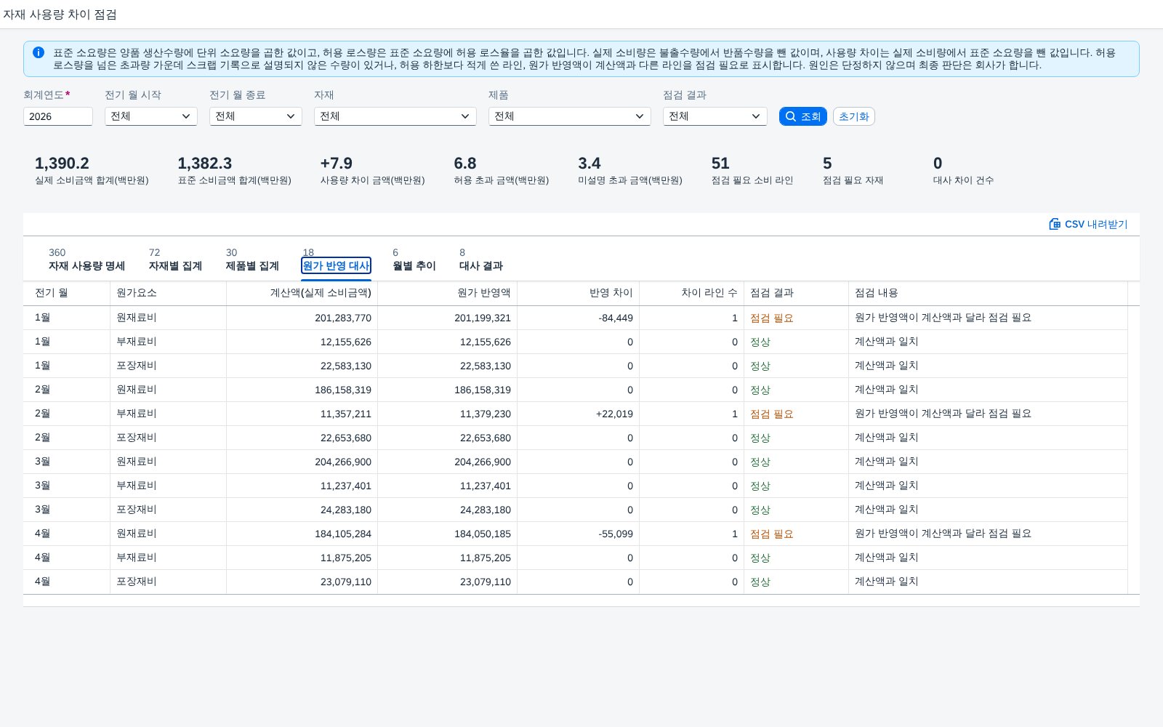Click the CSV 내려받기 link

coord(1088,224)
